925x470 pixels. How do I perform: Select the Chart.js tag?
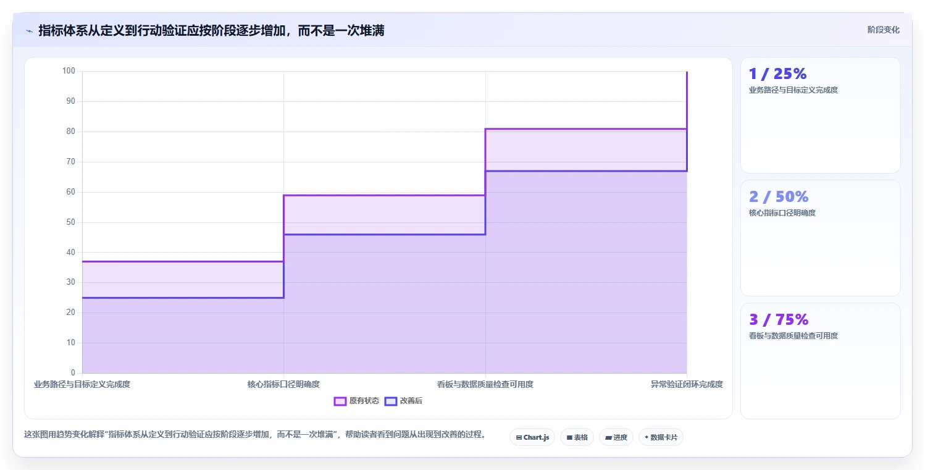pos(532,437)
